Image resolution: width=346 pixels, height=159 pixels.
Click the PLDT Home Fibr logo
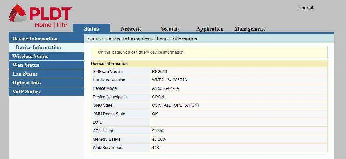coord(40,17)
